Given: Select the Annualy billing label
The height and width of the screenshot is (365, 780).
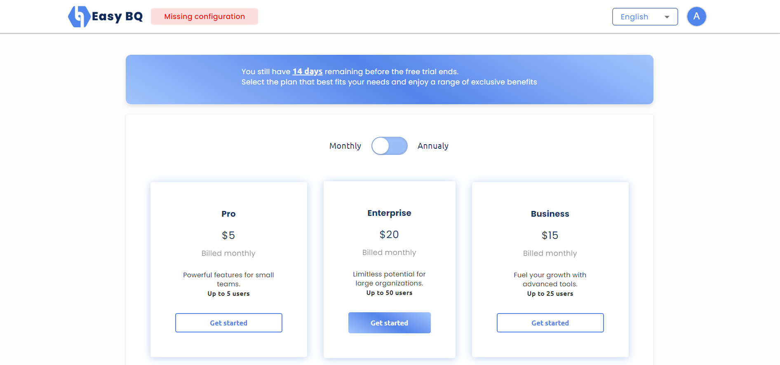Looking at the screenshot, I should 433,146.
